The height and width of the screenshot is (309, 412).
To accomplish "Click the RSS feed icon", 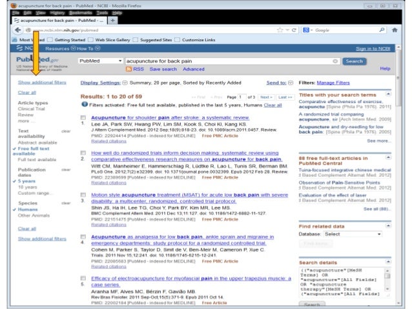I will click(129, 69).
